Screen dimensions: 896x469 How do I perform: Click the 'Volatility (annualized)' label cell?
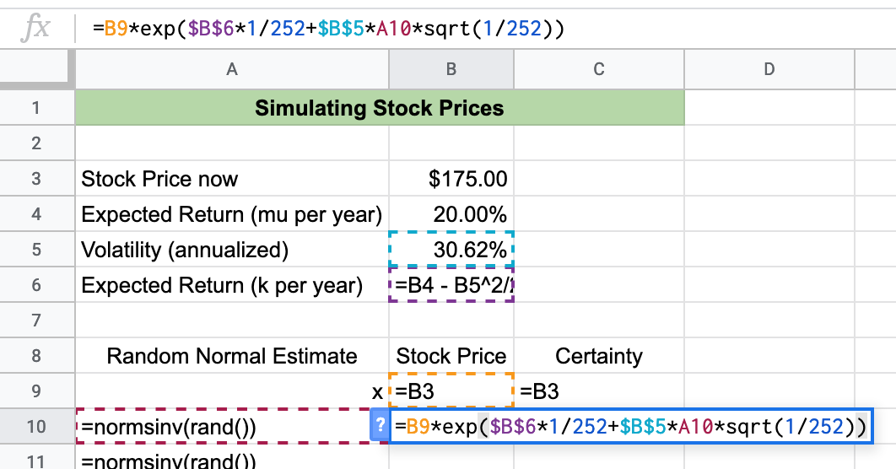[x=232, y=249]
